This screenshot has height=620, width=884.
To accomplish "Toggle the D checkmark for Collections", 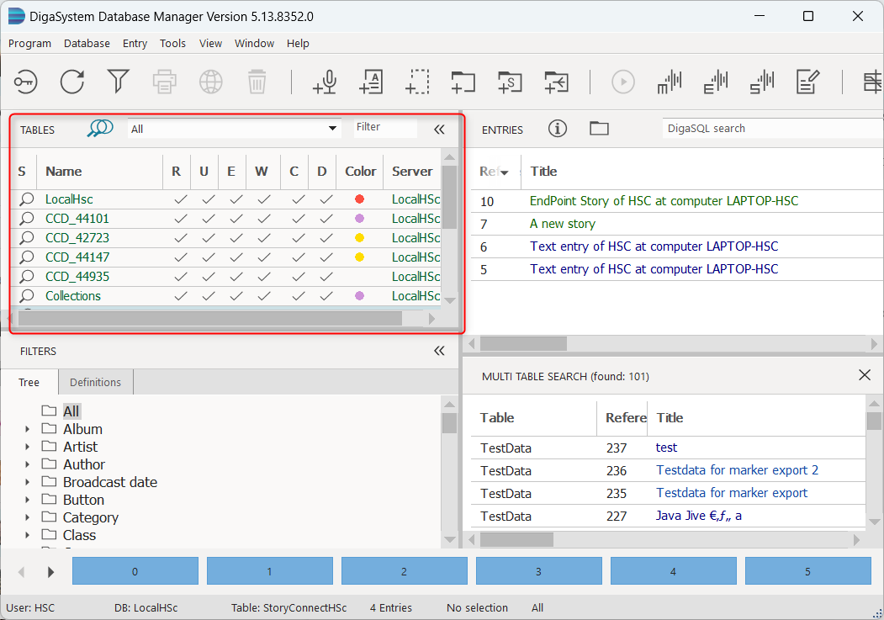I will 321,295.
